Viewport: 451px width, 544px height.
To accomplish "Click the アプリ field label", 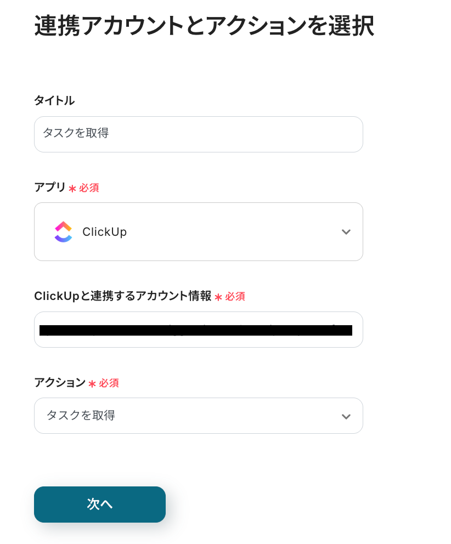I will click(x=50, y=187).
